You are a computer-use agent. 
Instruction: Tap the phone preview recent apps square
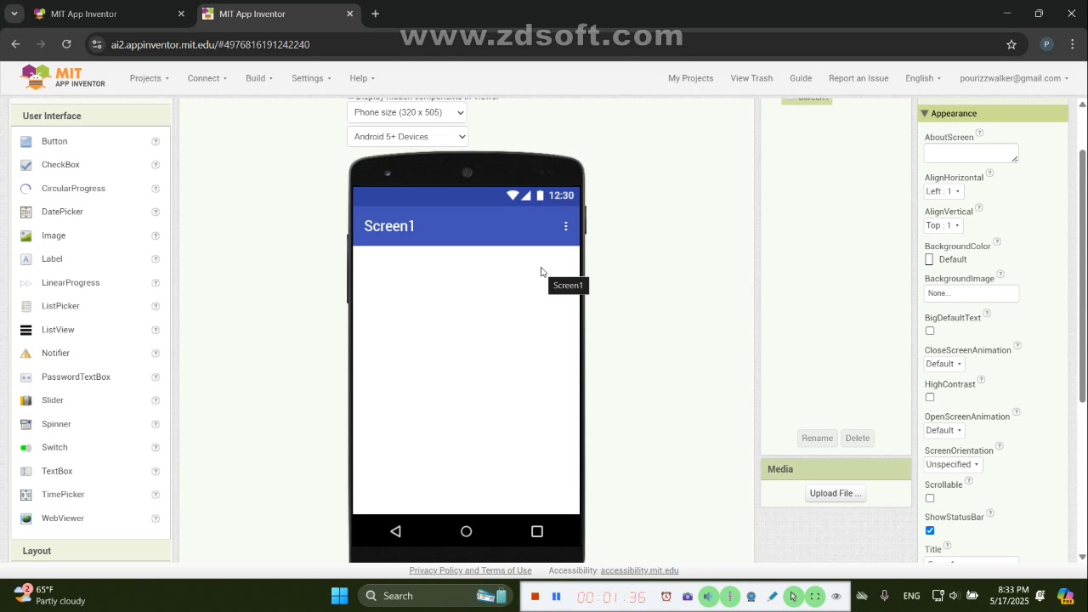click(x=537, y=531)
